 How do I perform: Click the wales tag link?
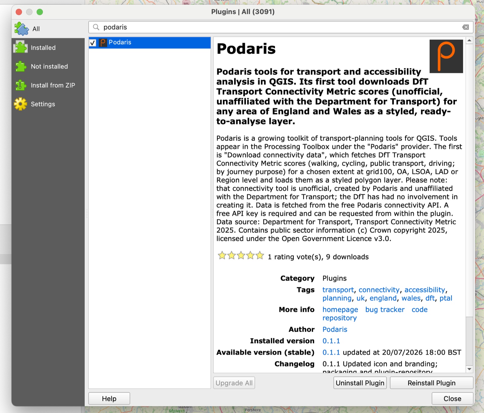tap(411, 298)
